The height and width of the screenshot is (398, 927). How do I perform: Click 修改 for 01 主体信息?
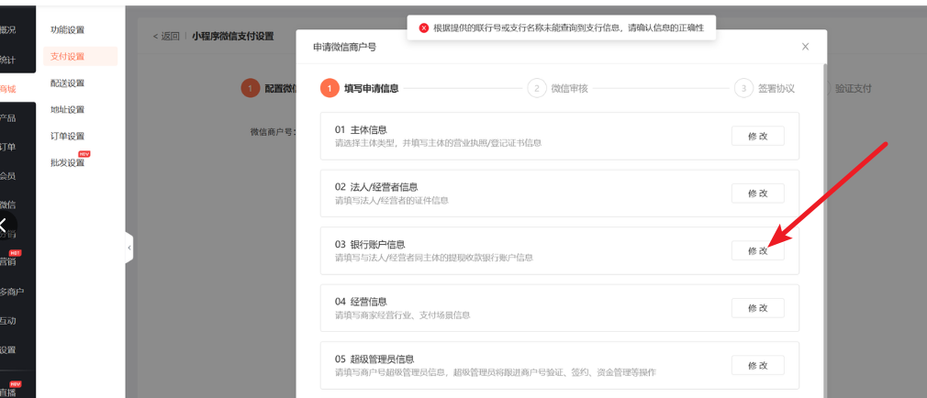758,136
